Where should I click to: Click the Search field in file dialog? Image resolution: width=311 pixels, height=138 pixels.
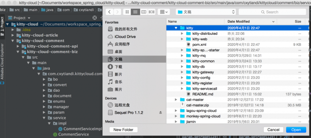tap(272, 12)
